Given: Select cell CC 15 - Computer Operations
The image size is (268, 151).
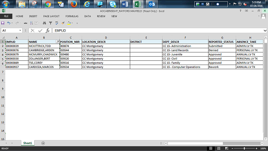Looking at the screenshot, I should click(185, 67).
